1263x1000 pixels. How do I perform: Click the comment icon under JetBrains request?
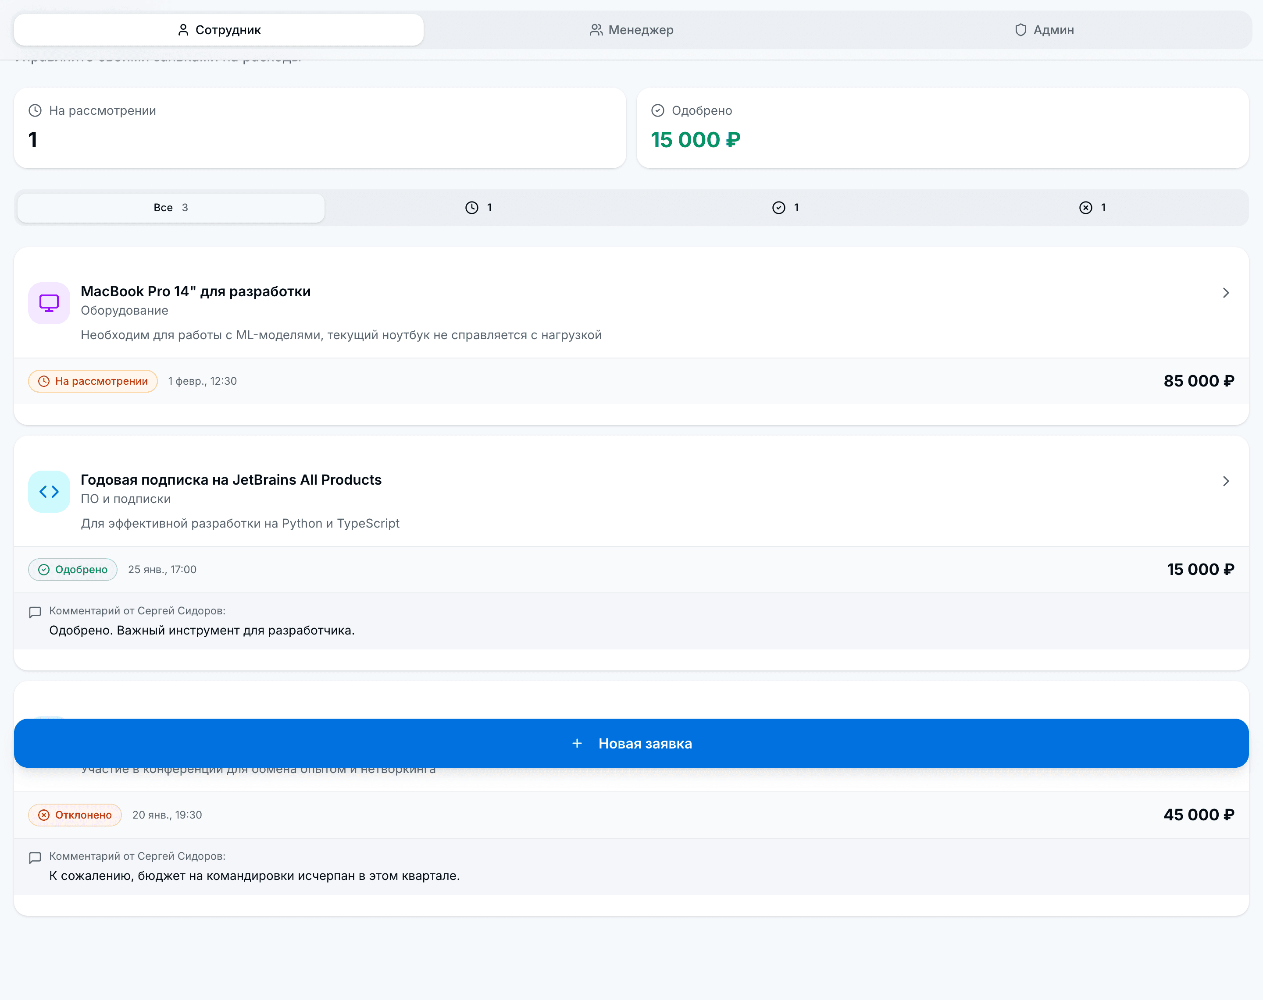pos(35,613)
